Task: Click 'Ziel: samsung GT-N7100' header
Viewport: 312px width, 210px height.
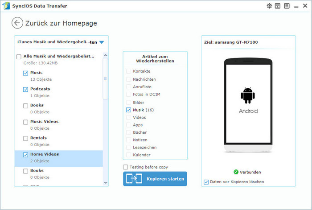Action: [231, 42]
